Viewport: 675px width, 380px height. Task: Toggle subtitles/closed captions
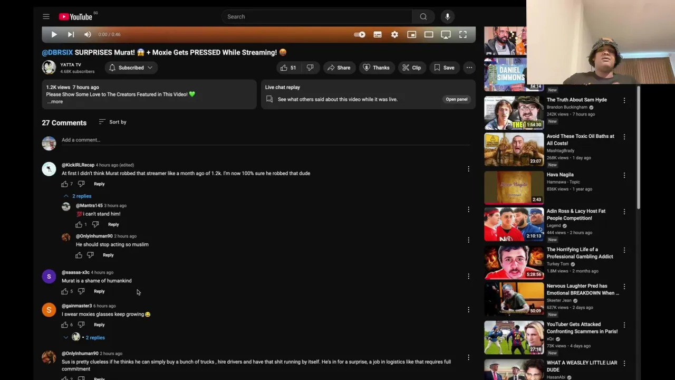(x=378, y=35)
